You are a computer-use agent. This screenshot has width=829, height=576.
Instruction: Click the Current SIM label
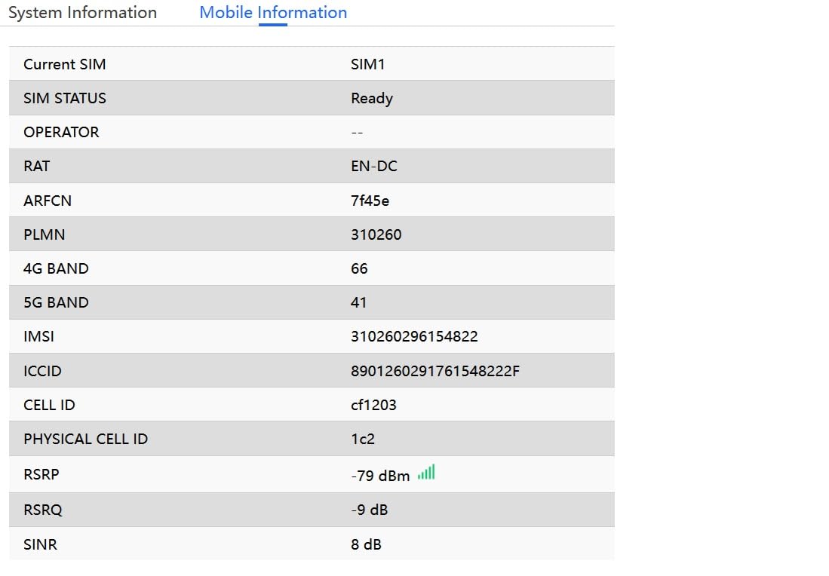point(65,64)
